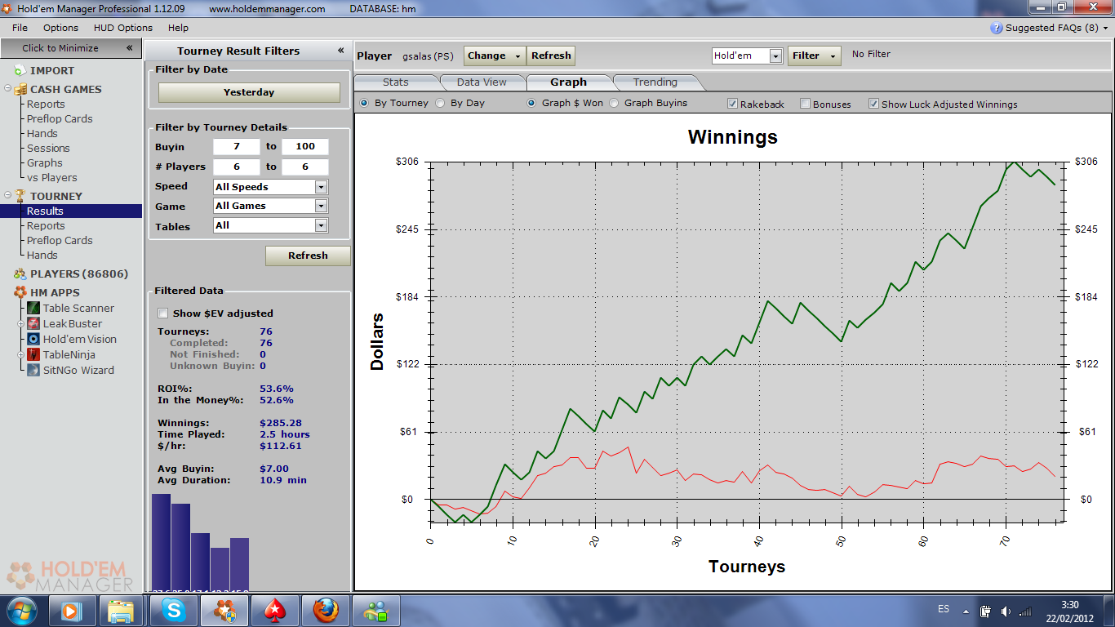Open the Speed dropdown
The image size is (1115, 627).
(x=321, y=187)
